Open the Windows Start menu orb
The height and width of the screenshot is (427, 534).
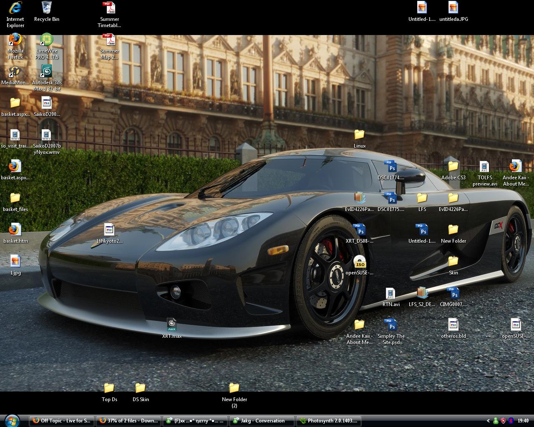click(x=11, y=420)
